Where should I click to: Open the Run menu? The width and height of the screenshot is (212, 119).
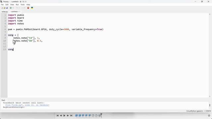[17, 5]
